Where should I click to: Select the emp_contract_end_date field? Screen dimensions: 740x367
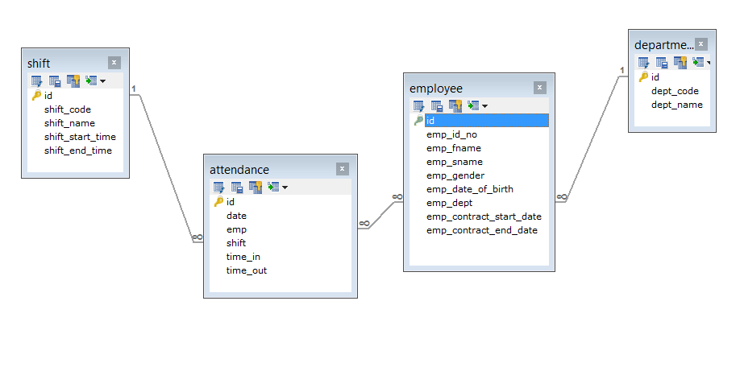coord(481,230)
